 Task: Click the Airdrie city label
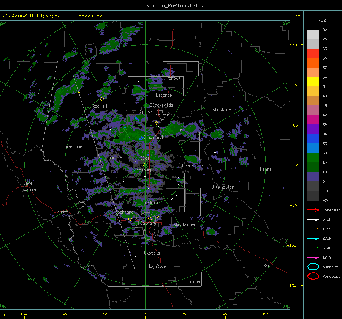pos(150,203)
